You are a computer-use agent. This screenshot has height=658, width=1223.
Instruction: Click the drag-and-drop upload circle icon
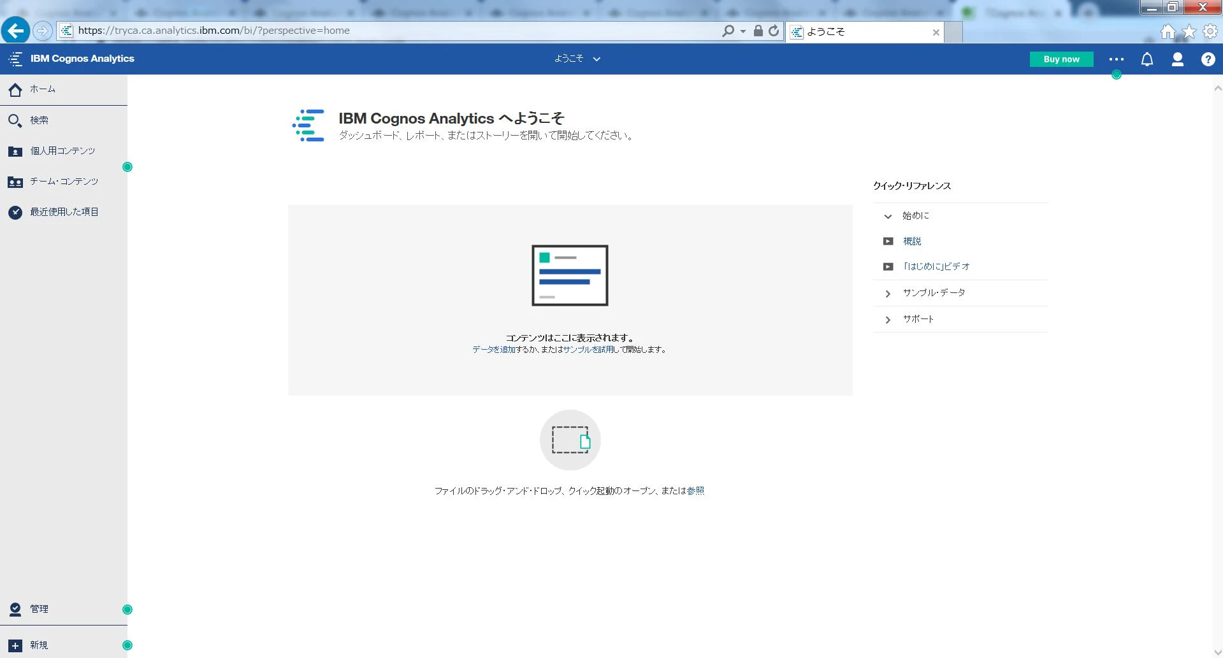(570, 440)
